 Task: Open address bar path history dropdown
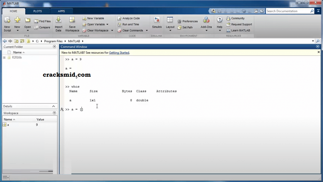313,41
